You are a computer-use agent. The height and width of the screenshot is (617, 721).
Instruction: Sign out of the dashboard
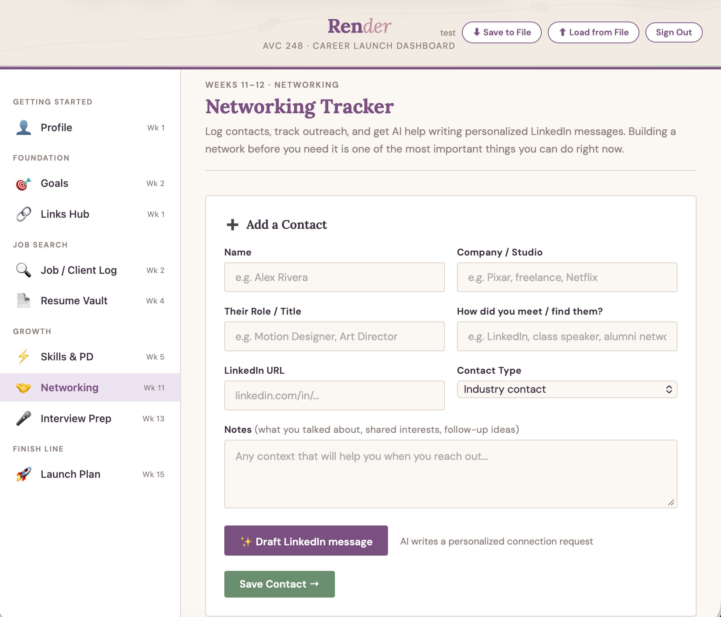(x=674, y=32)
